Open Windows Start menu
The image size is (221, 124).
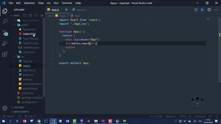click(3, 121)
